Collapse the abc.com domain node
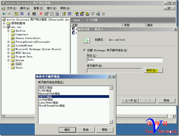 pos(4,27)
